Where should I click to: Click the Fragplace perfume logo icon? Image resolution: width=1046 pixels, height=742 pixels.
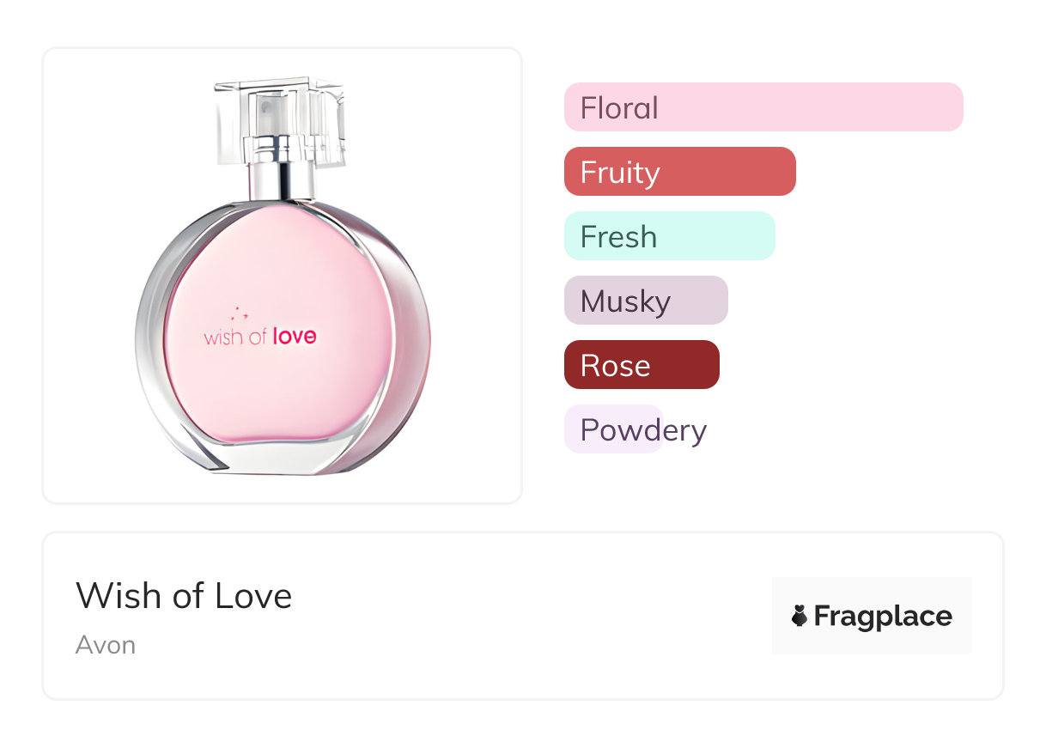click(800, 616)
